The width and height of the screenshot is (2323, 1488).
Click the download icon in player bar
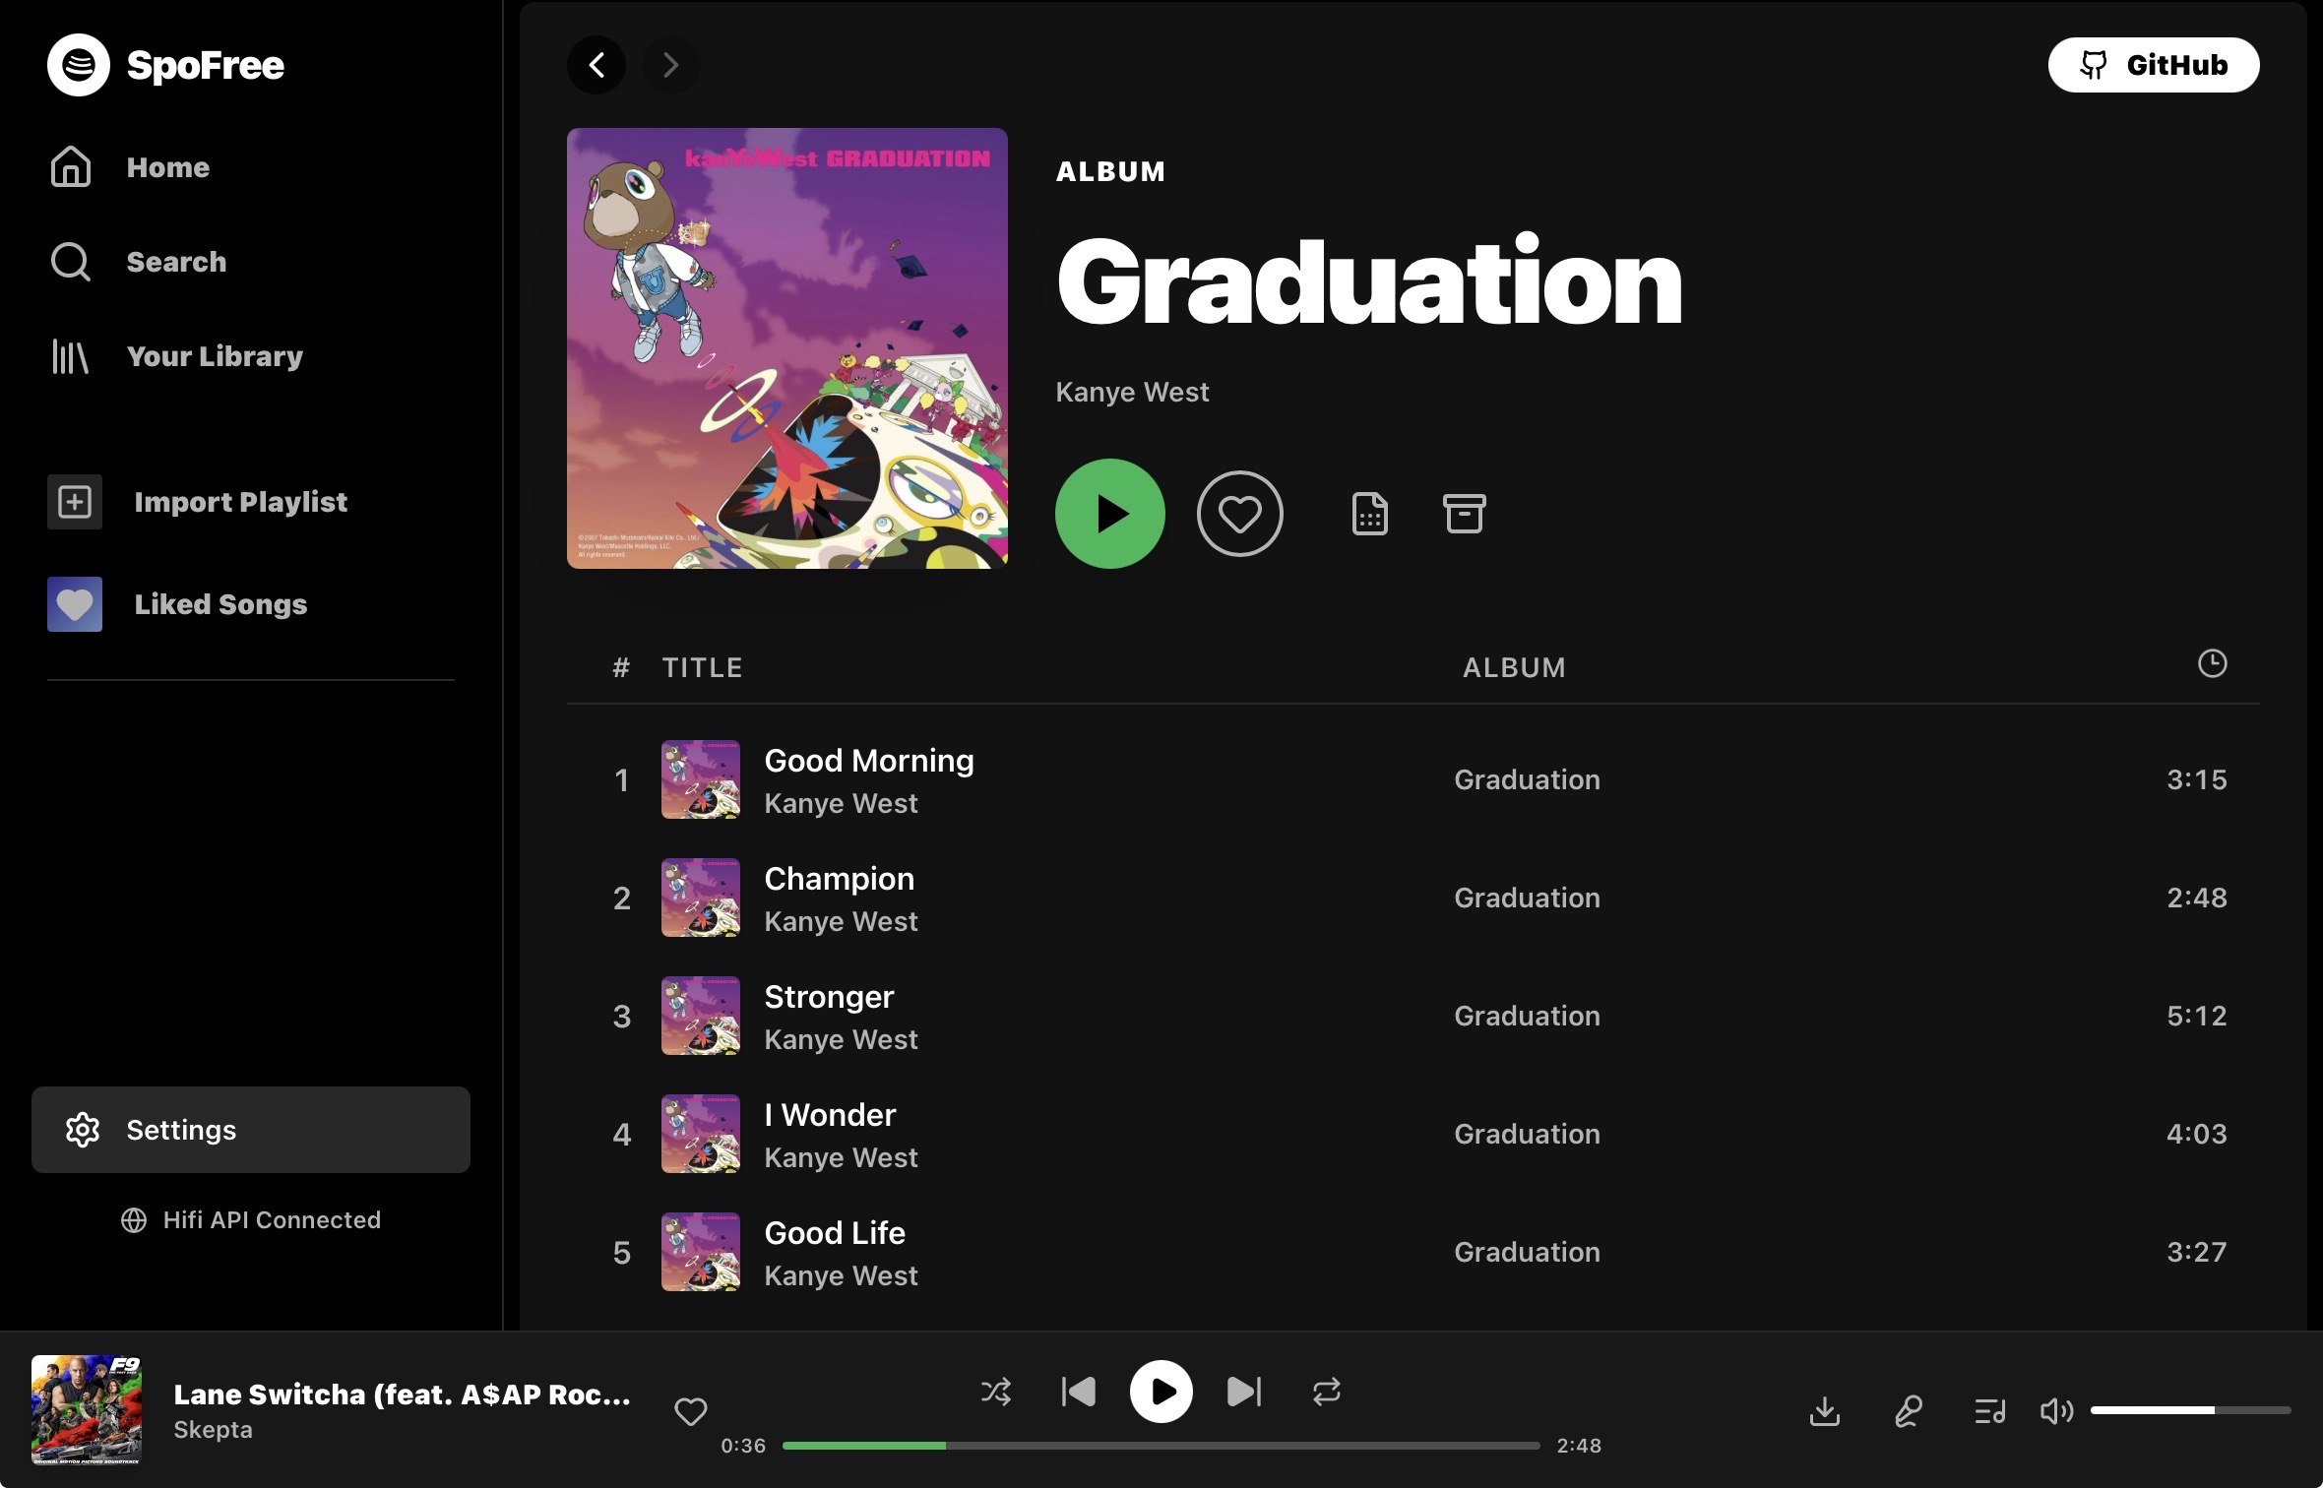[1824, 1411]
